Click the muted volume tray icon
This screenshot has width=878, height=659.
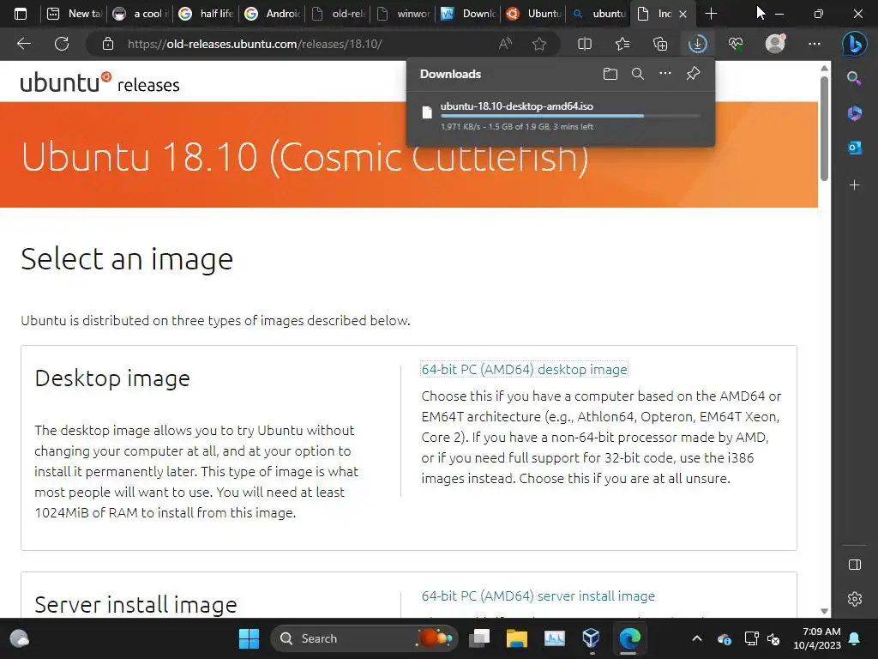click(x=773, y=638)
